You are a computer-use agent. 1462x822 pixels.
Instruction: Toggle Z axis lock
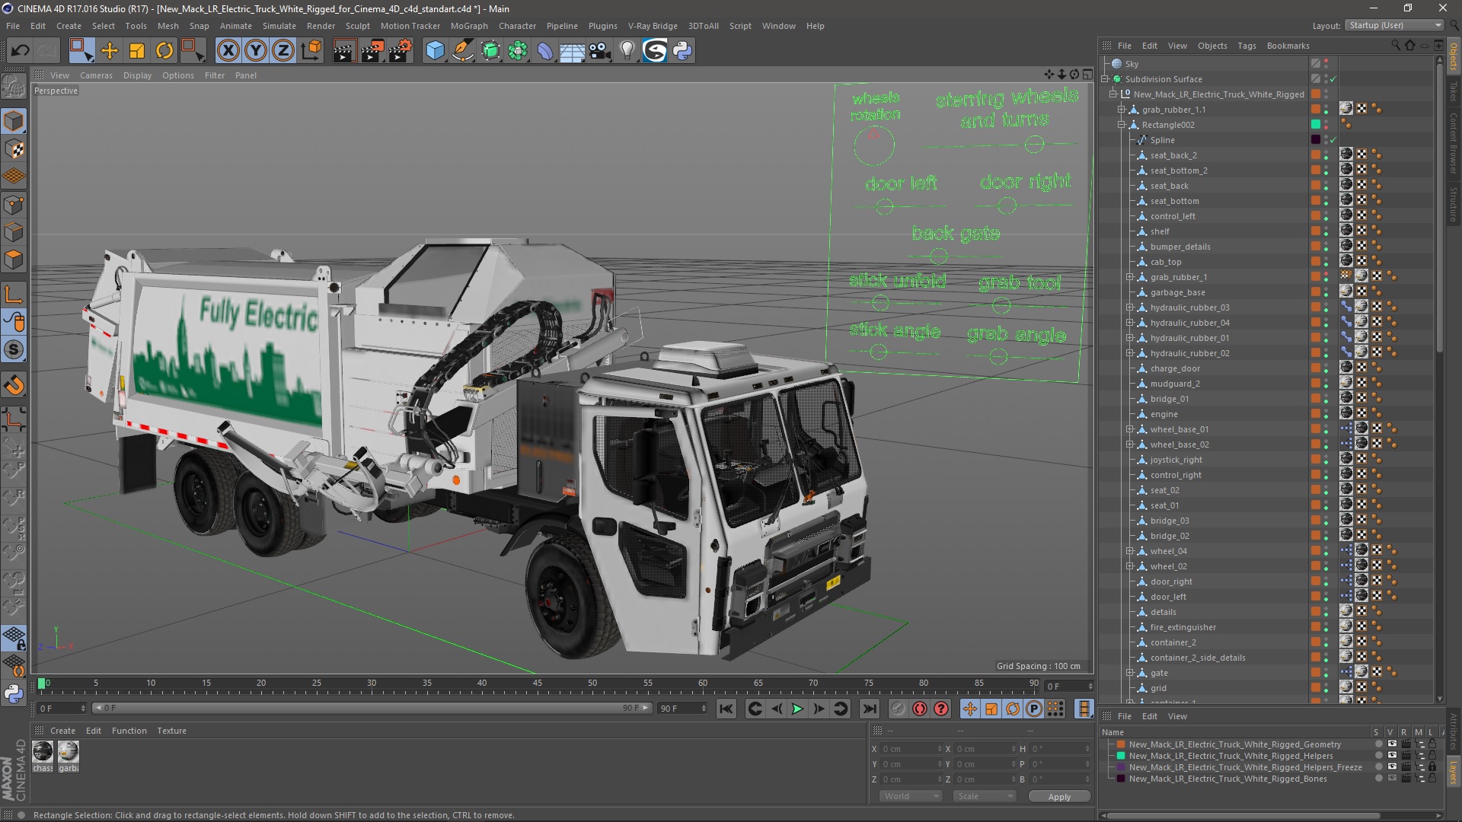pos(283,51)
